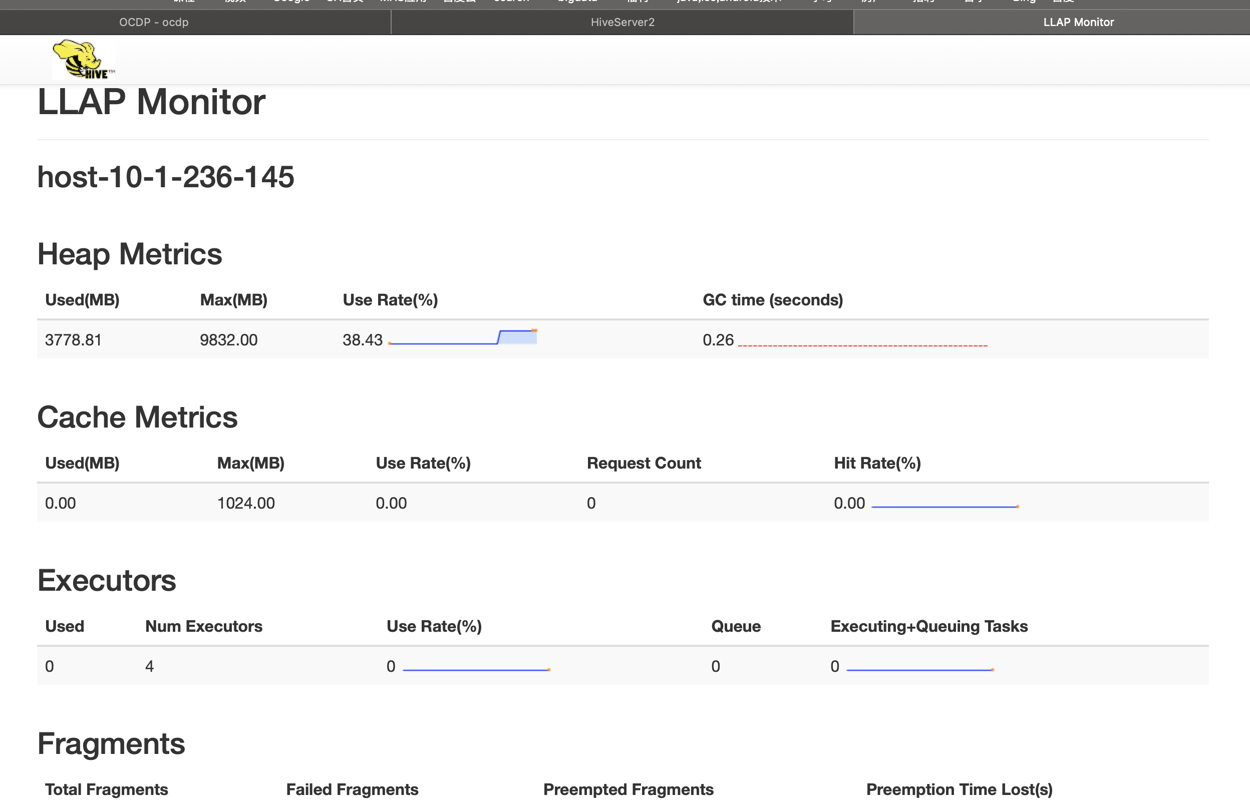Click the Request Count column header

[x=644, y=463]
